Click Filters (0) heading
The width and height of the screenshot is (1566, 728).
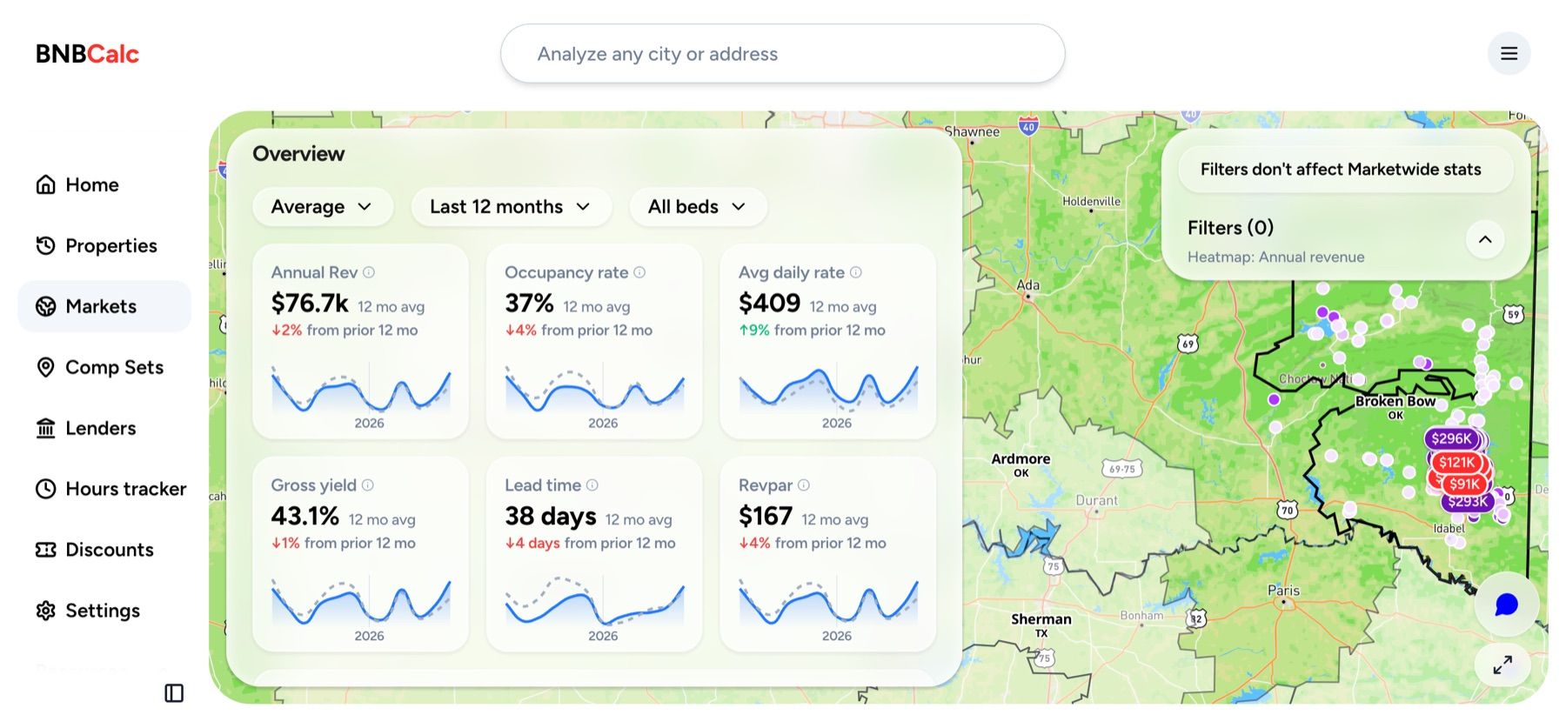(x=1230, y=228)
